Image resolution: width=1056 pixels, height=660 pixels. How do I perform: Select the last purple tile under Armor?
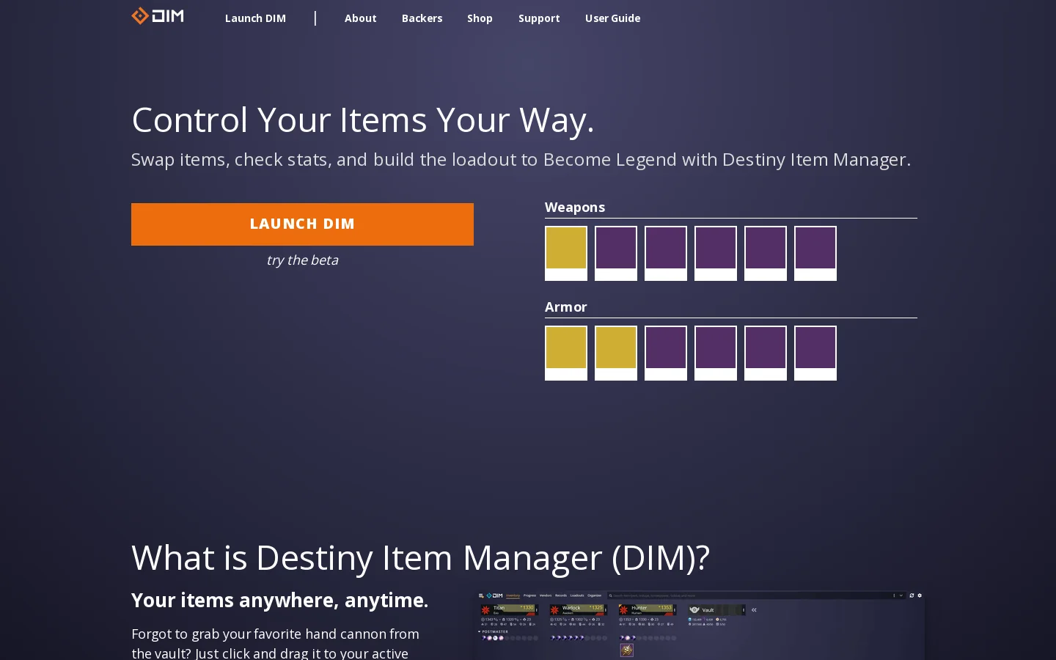tap(815, 353)
